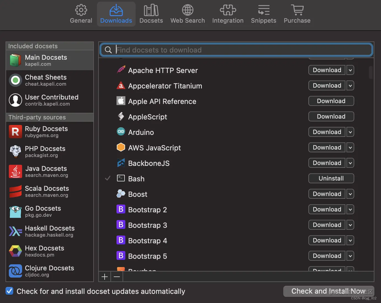This screenshot has height=303, width=381.
Task: Click the Bootstrap 5 purple B icon
Action: tap(121, 255)
